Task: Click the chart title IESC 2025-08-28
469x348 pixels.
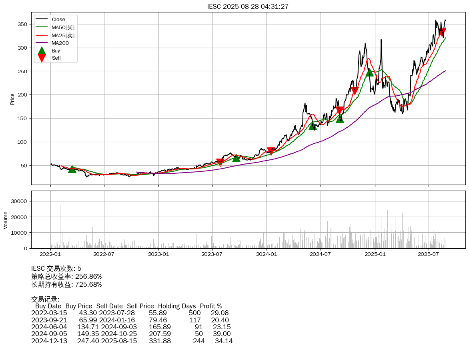Action: [248, 6]
